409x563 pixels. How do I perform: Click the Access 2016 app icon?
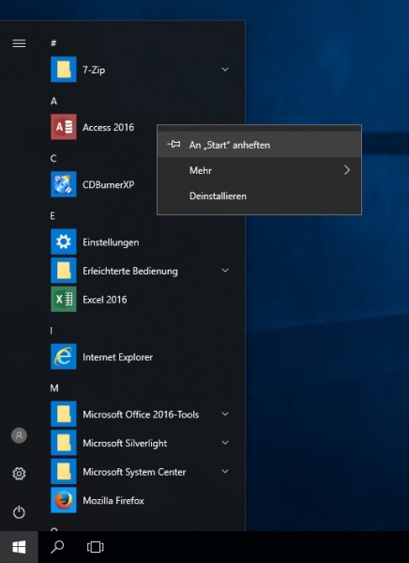(x=64, y=127)
